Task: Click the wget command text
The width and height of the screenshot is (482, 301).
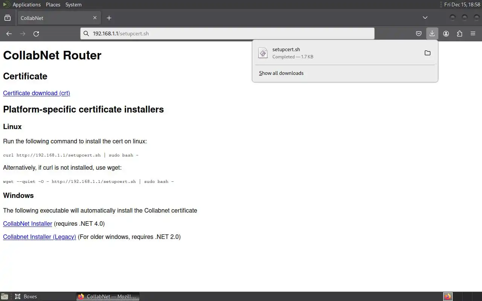Action: pos(88,181)
